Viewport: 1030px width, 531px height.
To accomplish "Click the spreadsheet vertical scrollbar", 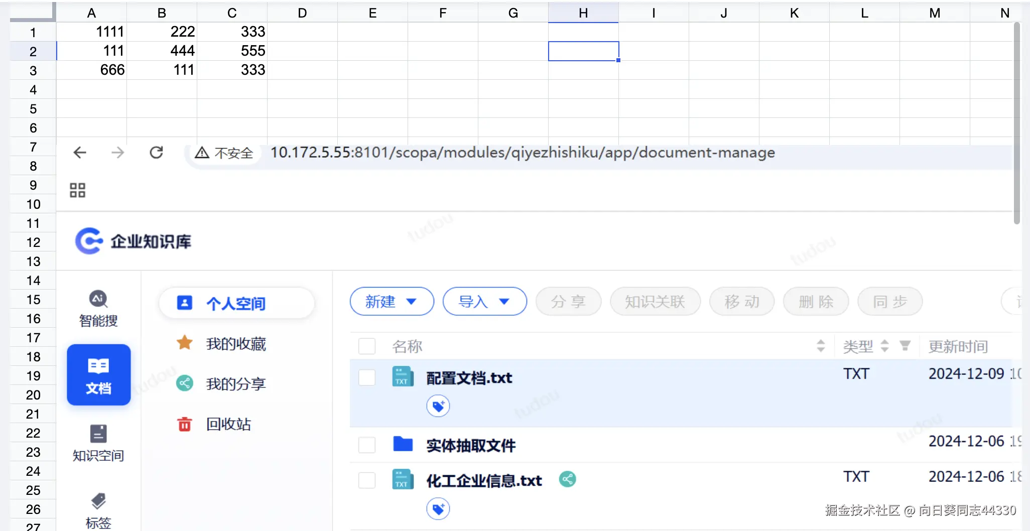I will tap(1017, 123).
